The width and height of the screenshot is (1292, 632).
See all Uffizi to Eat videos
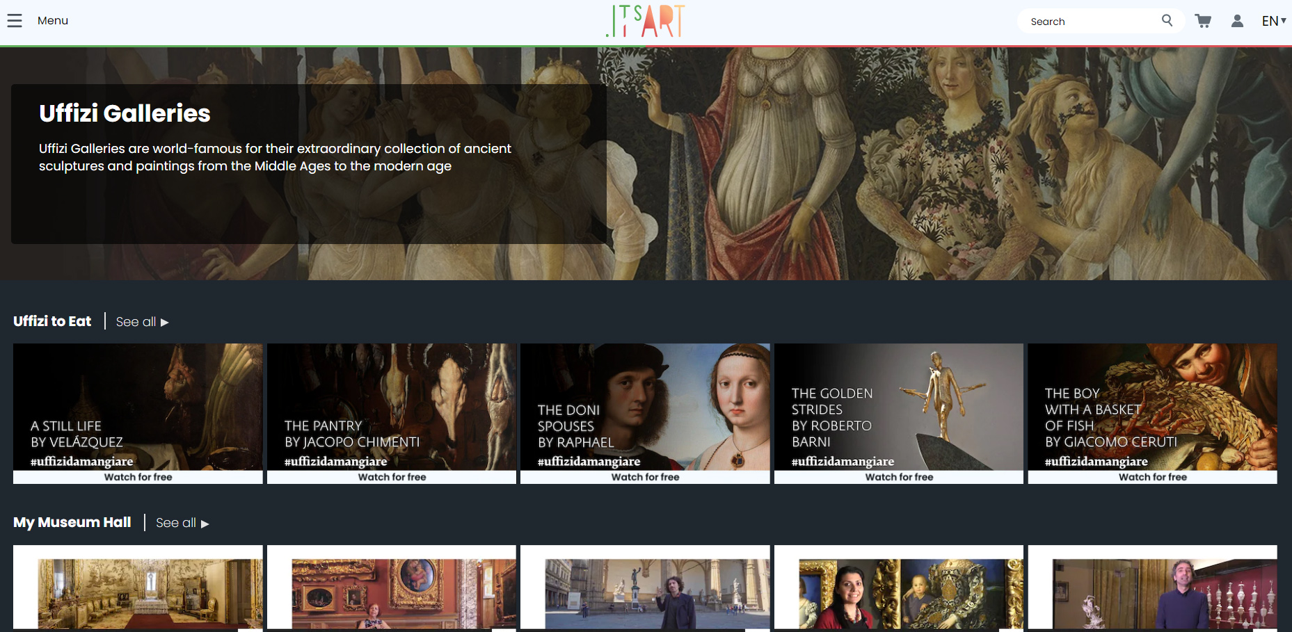[142, 322]
